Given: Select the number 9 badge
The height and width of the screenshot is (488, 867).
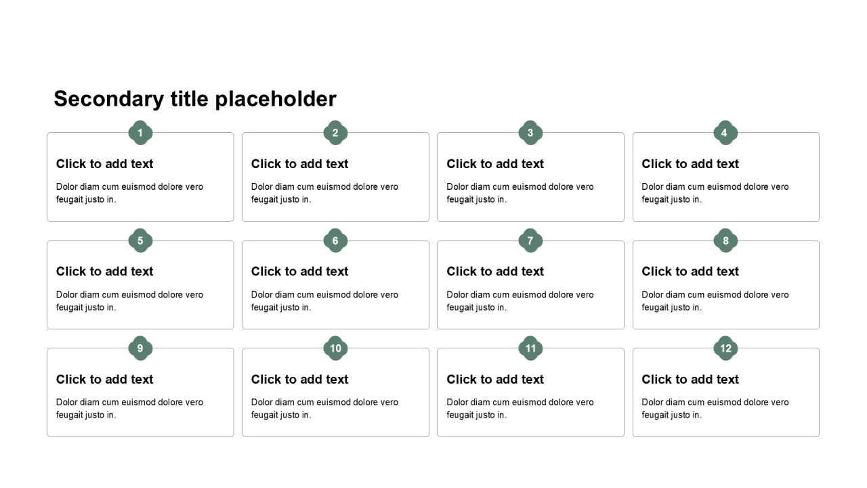Looking at the screenshot, I should (140, 348).
